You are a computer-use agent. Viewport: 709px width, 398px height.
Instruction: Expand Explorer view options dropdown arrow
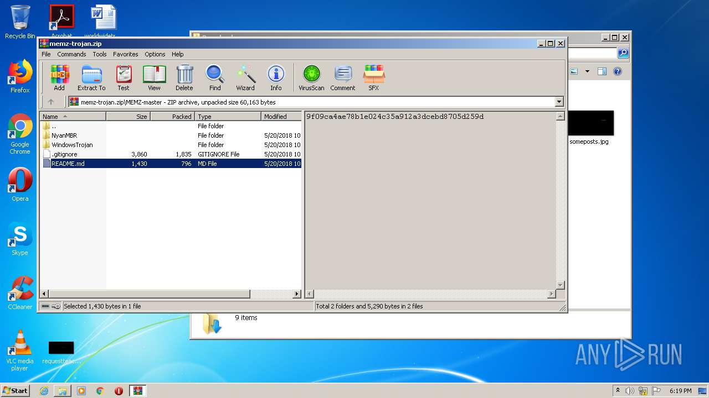coord(587,71)
